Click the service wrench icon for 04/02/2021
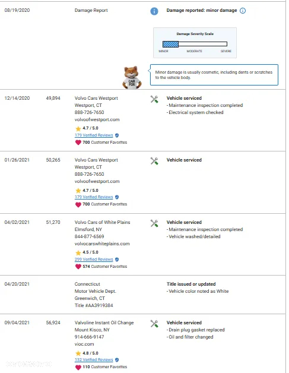The height and width of the screenshot is (373, 289). pyautogui.click(x=154, y=223)
